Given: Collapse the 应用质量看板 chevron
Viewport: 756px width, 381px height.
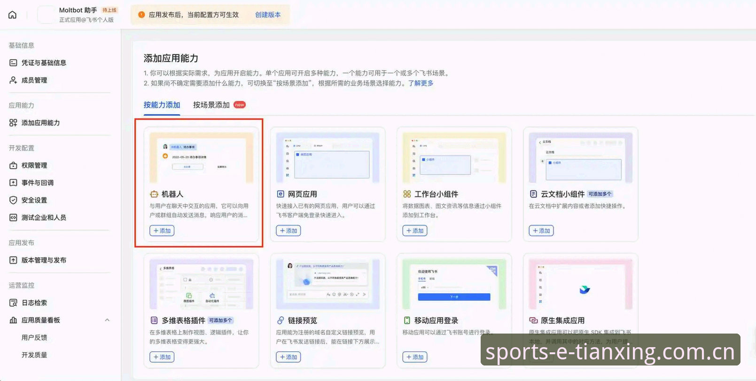Looking at the screenshot, I should pyautogui.click(x=107, y=320).
